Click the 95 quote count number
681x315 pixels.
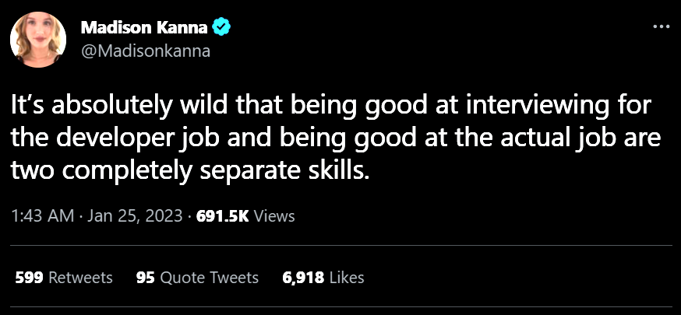tap(145, 277)
